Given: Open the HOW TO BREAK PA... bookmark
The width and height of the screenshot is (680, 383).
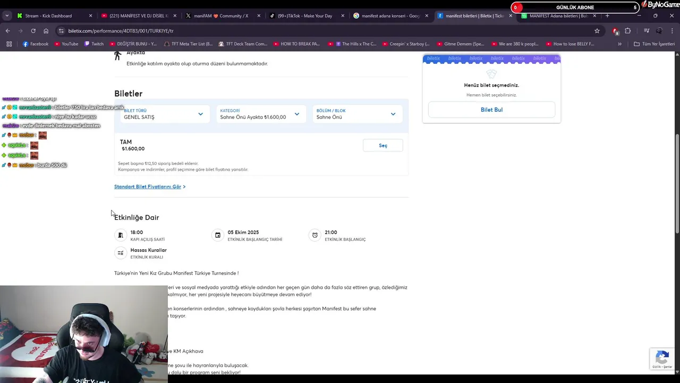Looking at the screenshot, I should point(296,44).
